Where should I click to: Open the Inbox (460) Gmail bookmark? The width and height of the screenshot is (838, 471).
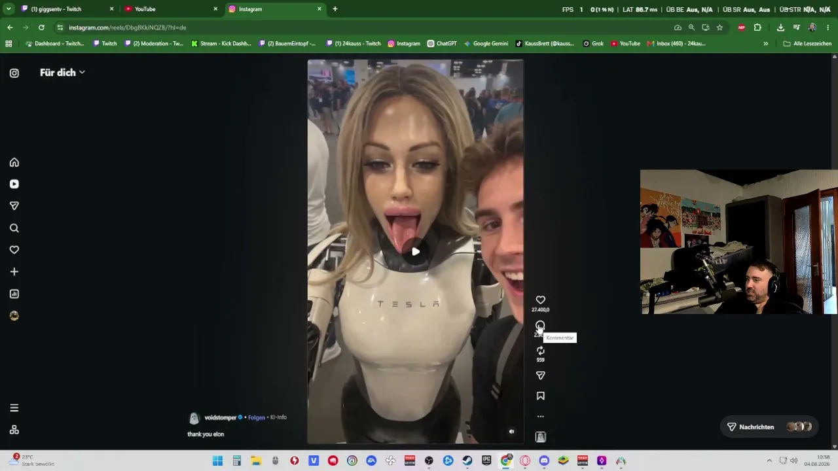click(676, 44)
